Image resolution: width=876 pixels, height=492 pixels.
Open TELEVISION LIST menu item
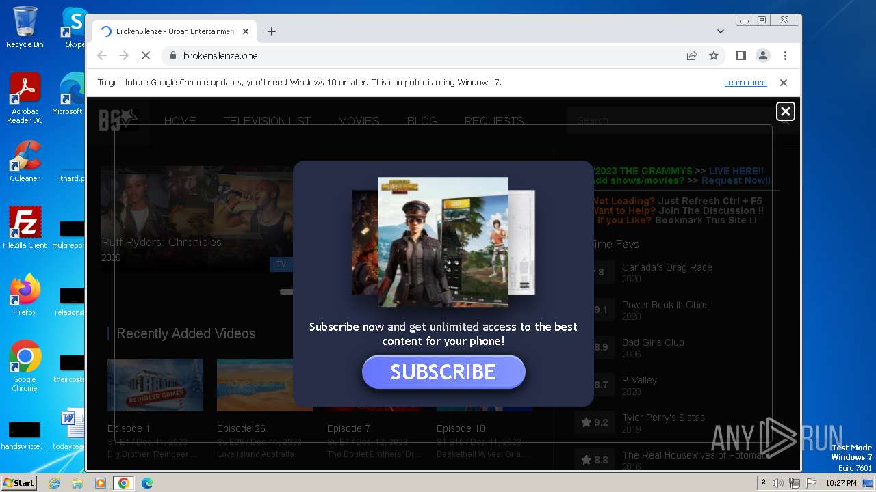[267, 121]
